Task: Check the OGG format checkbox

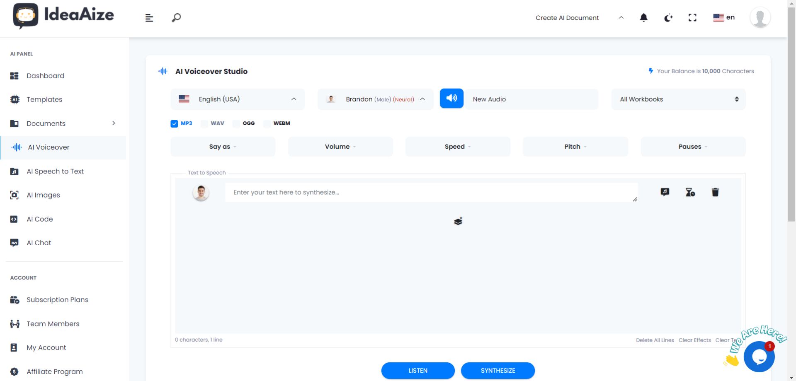Action: click(x=236, y=123)
